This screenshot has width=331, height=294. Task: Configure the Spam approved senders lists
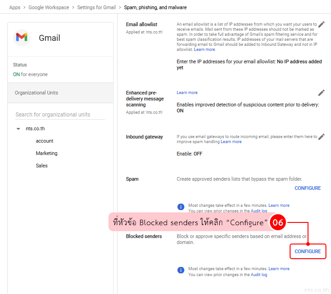point(308,188)
